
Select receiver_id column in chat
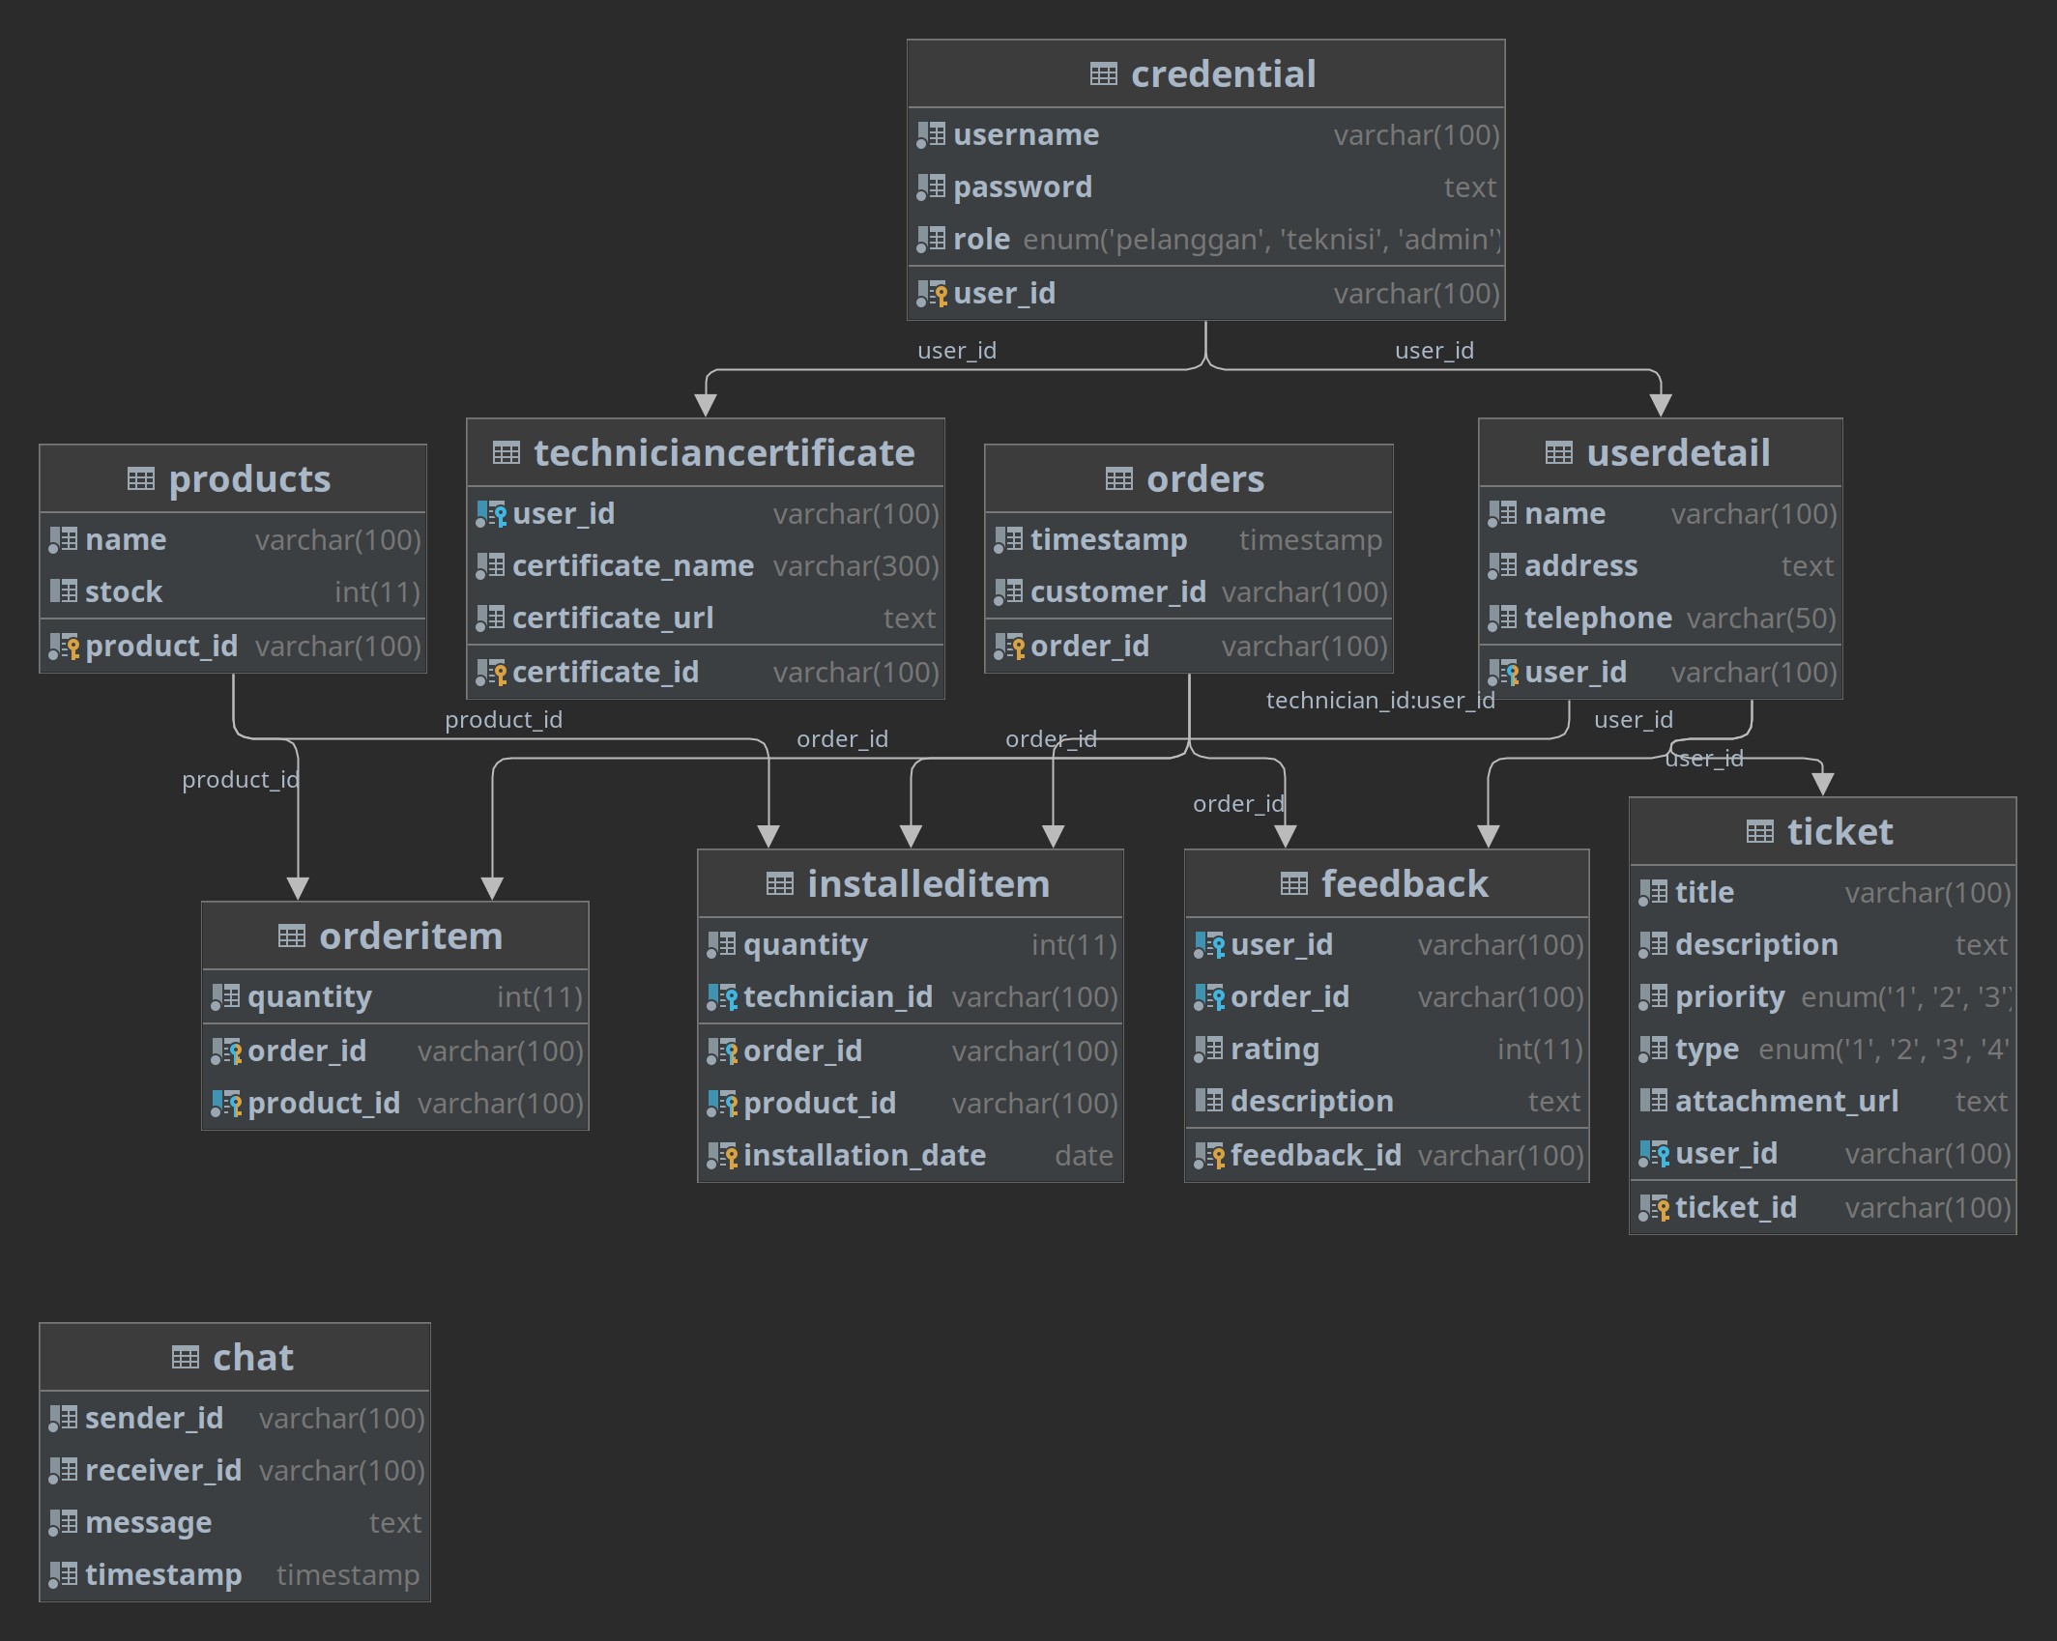tap(235, 1471)
